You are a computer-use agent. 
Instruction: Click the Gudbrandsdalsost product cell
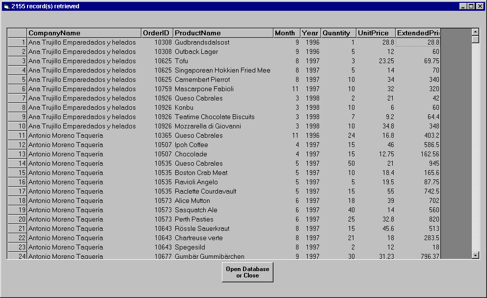point(223,43)
